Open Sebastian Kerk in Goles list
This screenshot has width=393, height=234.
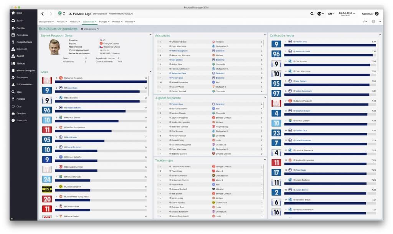pyautogui.click(x=73, y=108)
